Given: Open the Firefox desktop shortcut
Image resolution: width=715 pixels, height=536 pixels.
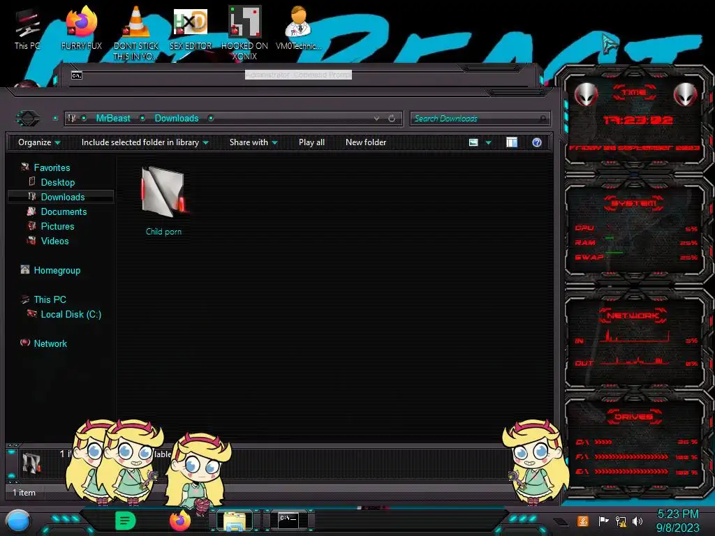Looking at the screenshot, I should pyautogui.click(x=81, y=28).
